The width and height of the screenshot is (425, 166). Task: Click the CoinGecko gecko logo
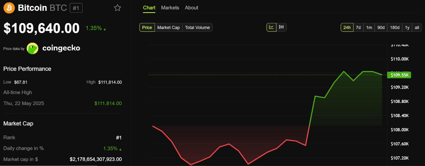[32, 48]
